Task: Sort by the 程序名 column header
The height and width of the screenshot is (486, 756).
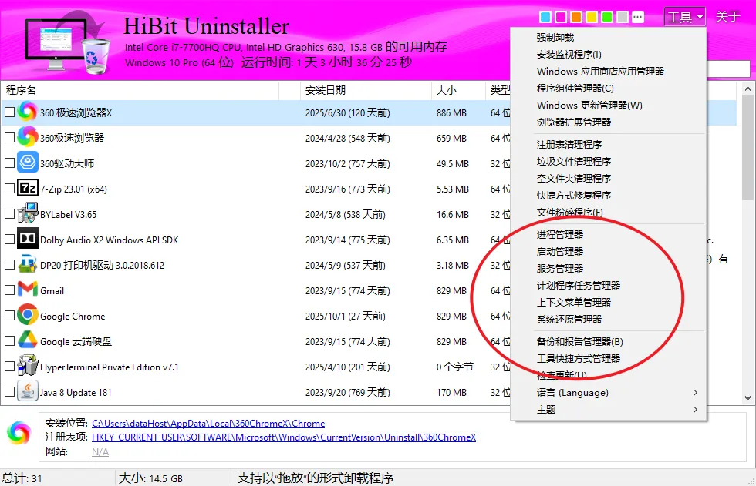Action: (x=140, y=90)
